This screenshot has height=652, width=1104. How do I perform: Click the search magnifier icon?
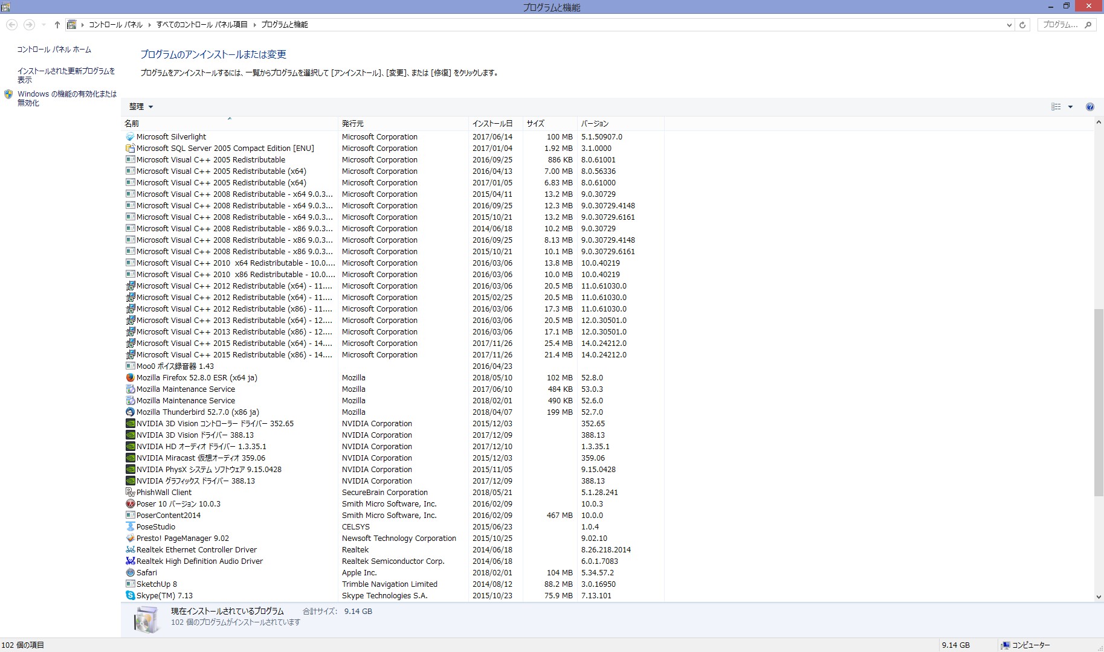coord(1088,25)
